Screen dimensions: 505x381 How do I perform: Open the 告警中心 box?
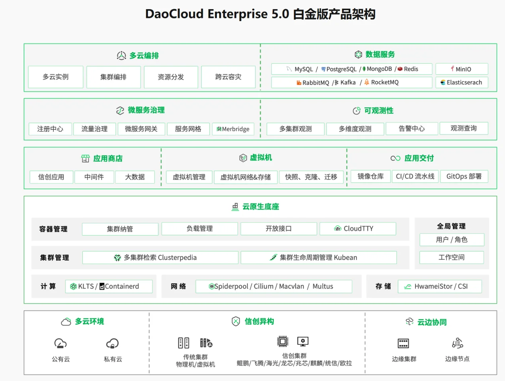coord(412,129)
